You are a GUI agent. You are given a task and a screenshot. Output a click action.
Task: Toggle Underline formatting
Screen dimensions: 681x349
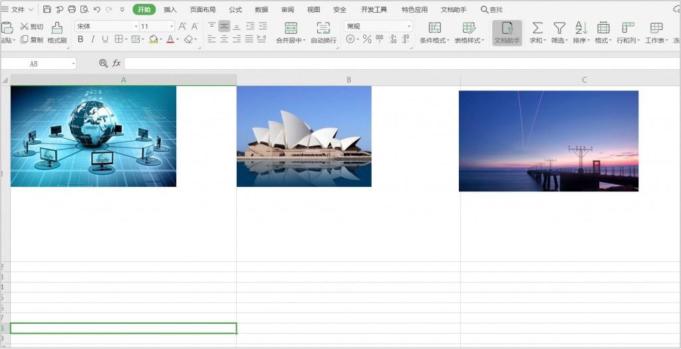(105, 39)
